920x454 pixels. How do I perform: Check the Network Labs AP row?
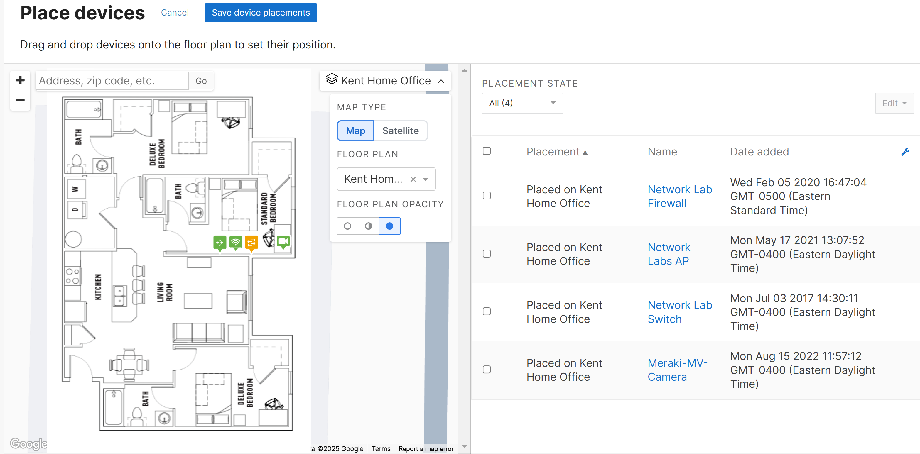tap(487, 254)
